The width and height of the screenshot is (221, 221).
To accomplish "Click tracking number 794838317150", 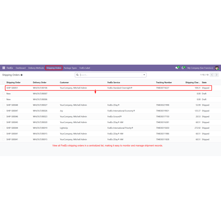I will coord(163,116).
